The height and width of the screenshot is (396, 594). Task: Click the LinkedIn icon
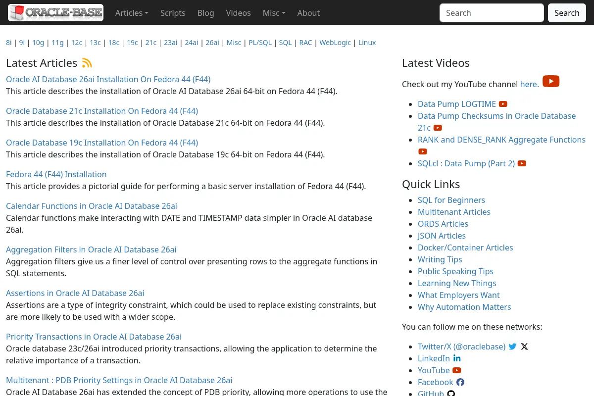click(x=457, y=358)
